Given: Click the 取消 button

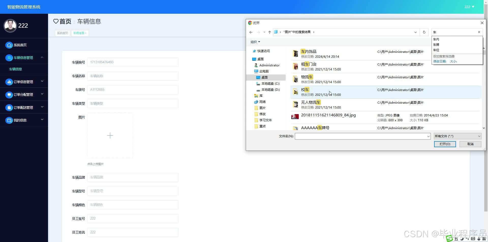Looking at the screenshot, I should (470, 144).
